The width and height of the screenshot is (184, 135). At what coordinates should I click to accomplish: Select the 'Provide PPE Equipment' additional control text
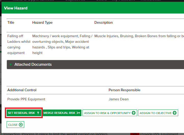pyautogui.click(x=26, y=99)
